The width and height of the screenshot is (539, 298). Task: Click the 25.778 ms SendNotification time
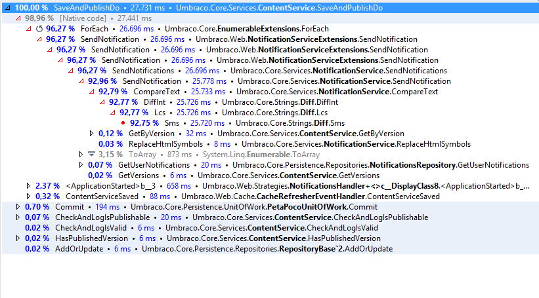pyautogui.click(x=209, y=81)
